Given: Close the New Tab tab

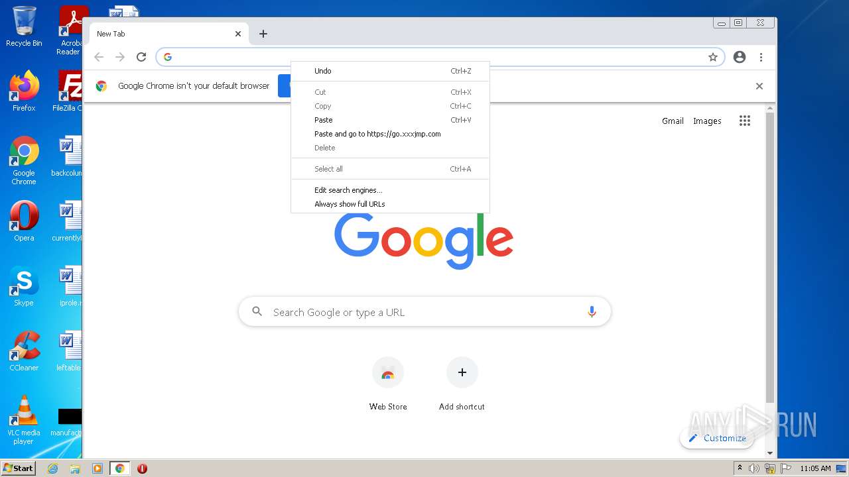Looking at the screenshot, I should click(238, 34).
